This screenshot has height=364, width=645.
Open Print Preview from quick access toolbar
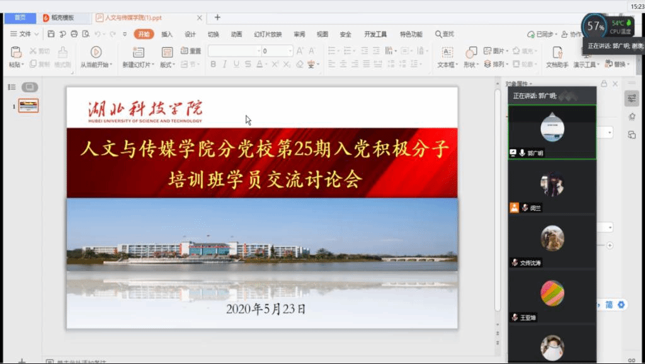(86, 34)
